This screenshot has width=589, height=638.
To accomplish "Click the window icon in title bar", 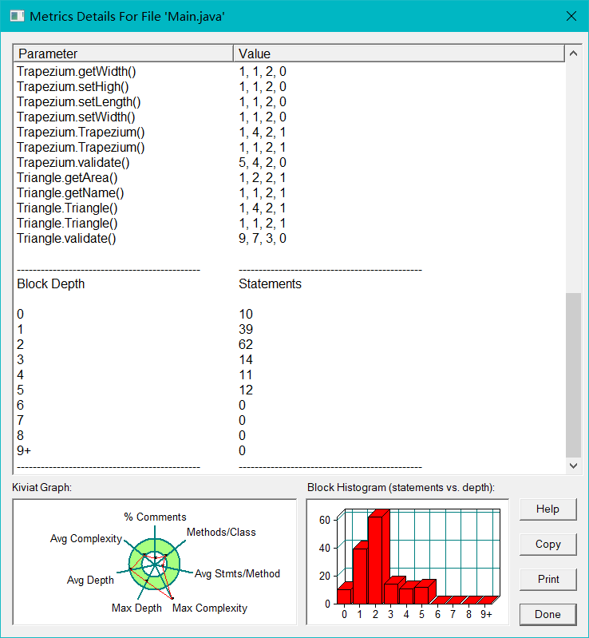I will pyautogui.click(x=17, y=16).
